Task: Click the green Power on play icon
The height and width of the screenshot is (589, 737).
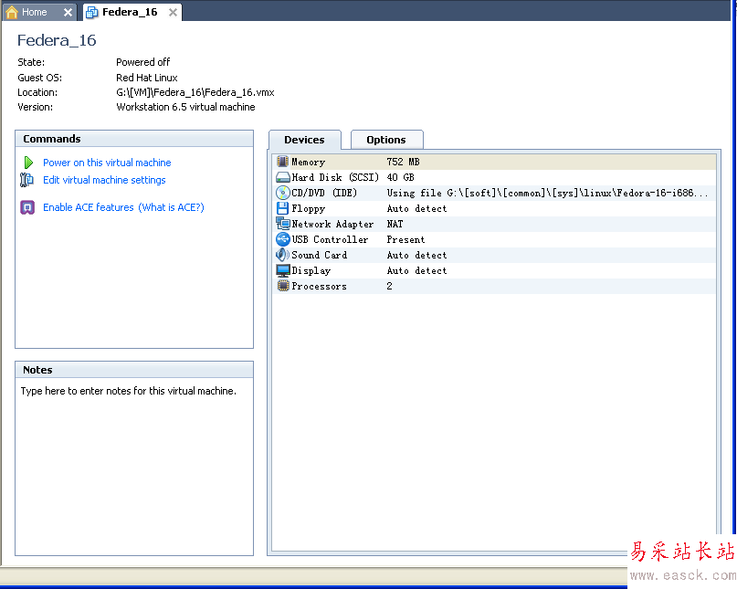Action: point(28,163)
